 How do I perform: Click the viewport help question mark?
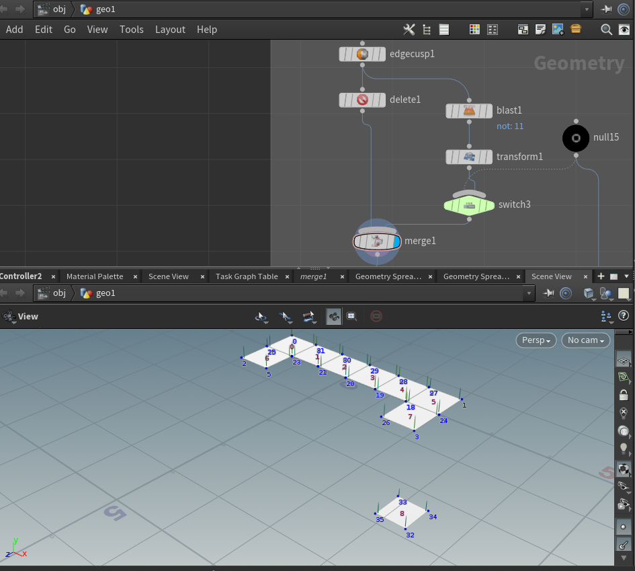pyautogui.click(x=623, y=315)
